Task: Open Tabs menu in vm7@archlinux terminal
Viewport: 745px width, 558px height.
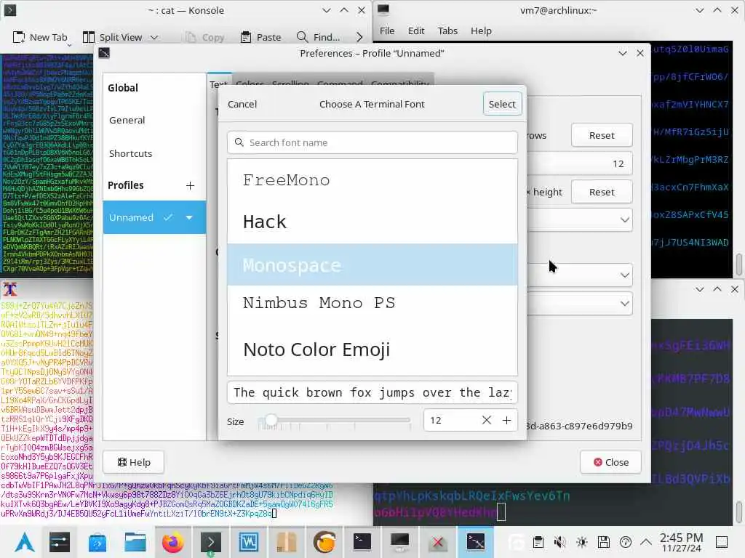Action: pyautogui.click(x=447, y=31)
